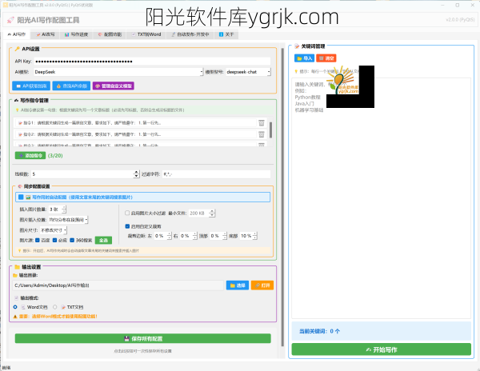The width and height of the screenshot is (480, 371).
Task: Open the 关于 tab
Action: [226, 34]
